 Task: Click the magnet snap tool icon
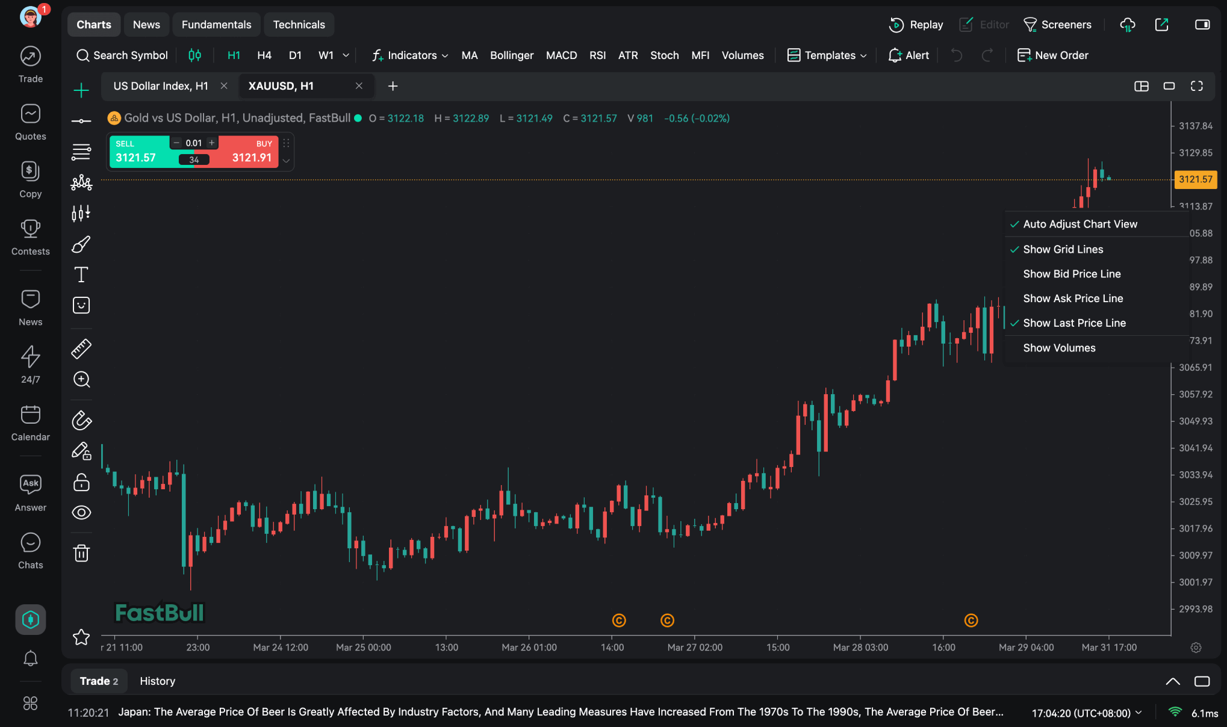[x=81, y=421]
